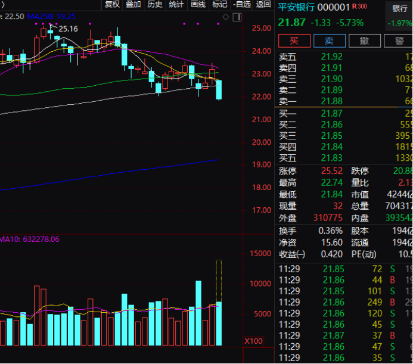Open the 警 price alert button
Screen dimensions: 413x364
coord(399,41)
